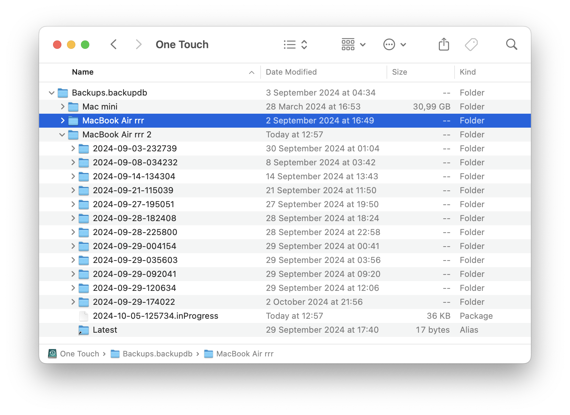Expand the 2024-09-28-182408 folder

click(x=73, y=218)
